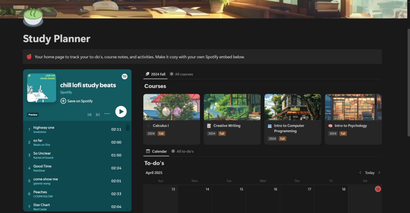Switch to the 2024 Fall courses tab
Screen dimensions: 410x213
[155, 74]
